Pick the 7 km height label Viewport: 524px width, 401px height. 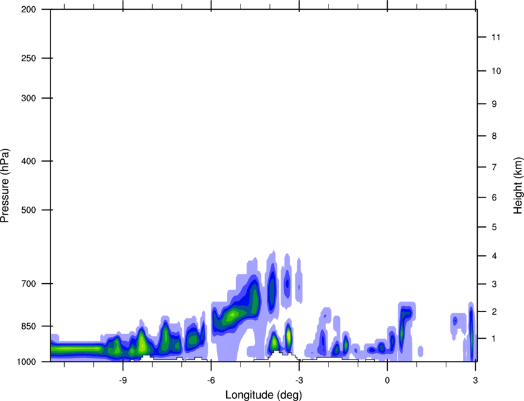494,167
